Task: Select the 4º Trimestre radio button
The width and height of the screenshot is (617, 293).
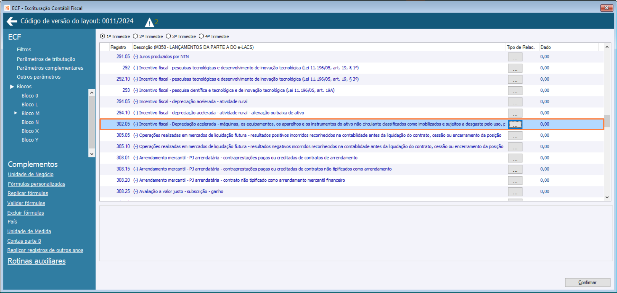Action: pos(201,36)
